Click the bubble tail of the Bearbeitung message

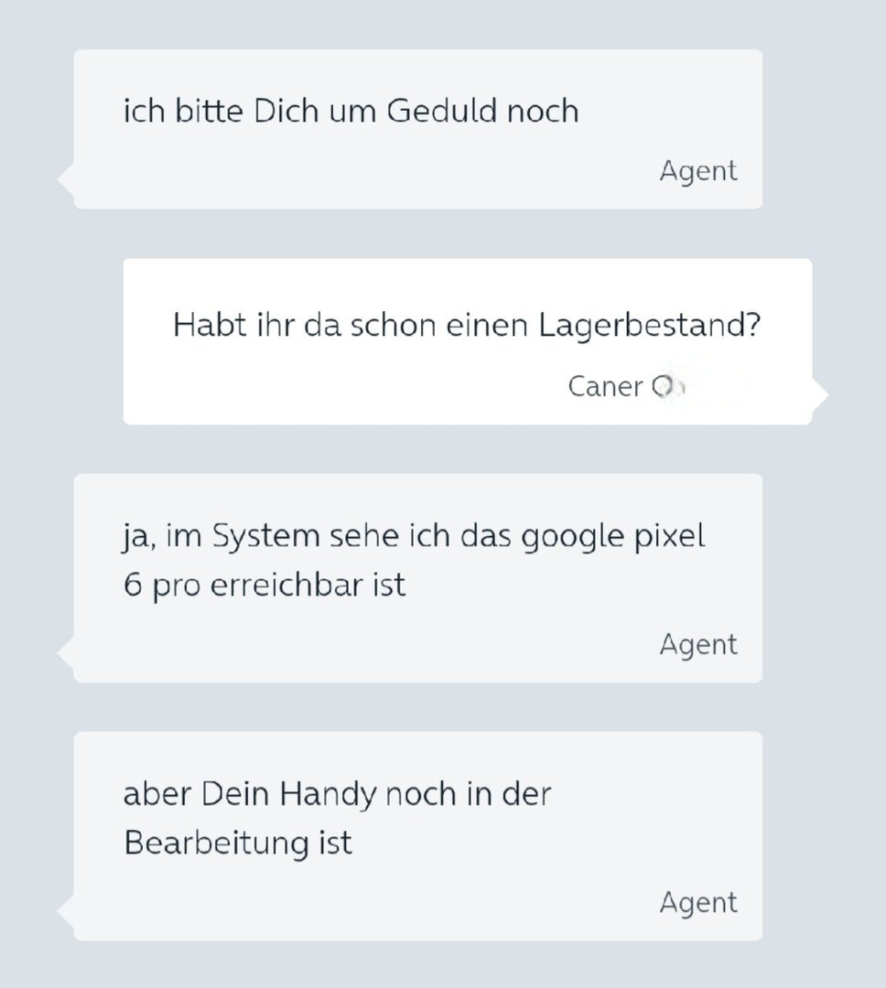pos(66,911)
